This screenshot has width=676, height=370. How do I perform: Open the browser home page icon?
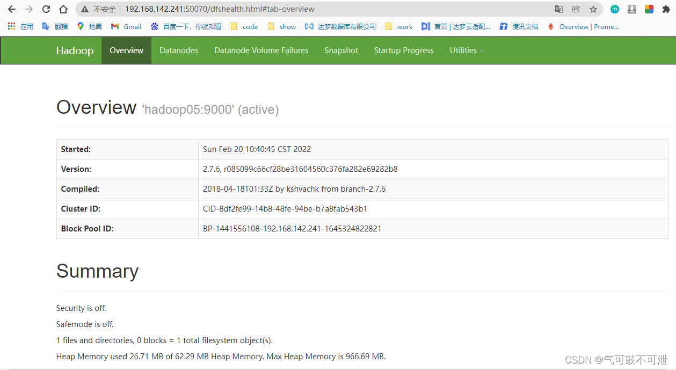tap(63, 9)
